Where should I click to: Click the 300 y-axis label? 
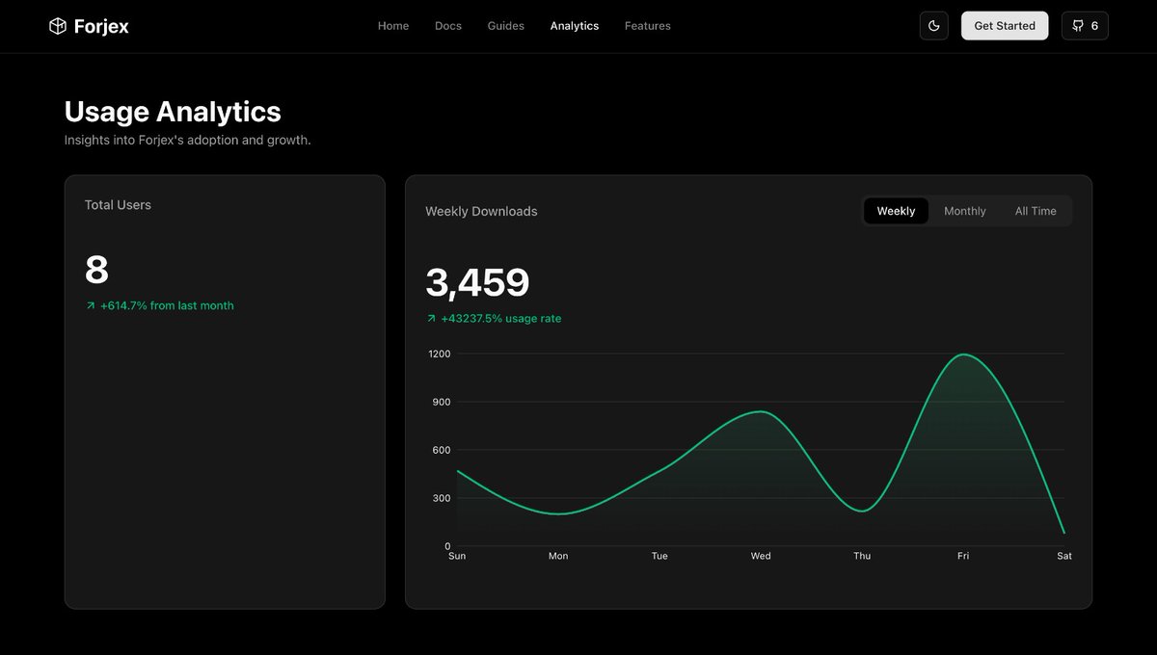pos(442,498)
